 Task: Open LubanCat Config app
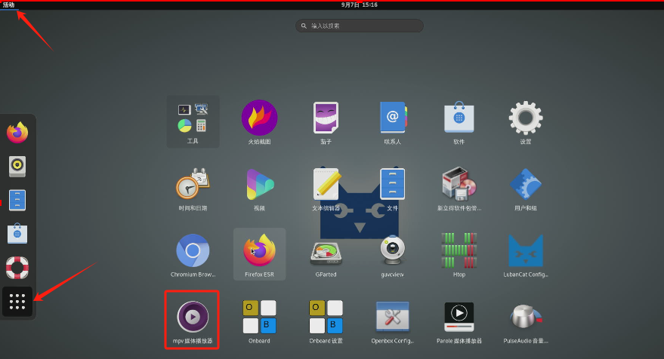pyautogui.click(x=525, y=250)
